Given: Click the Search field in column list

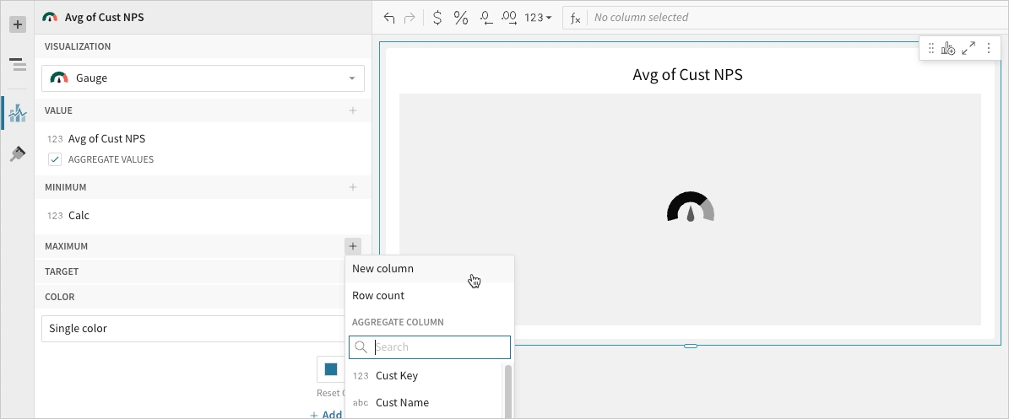Looking at the screenshot, I should (x=439, y=347).
